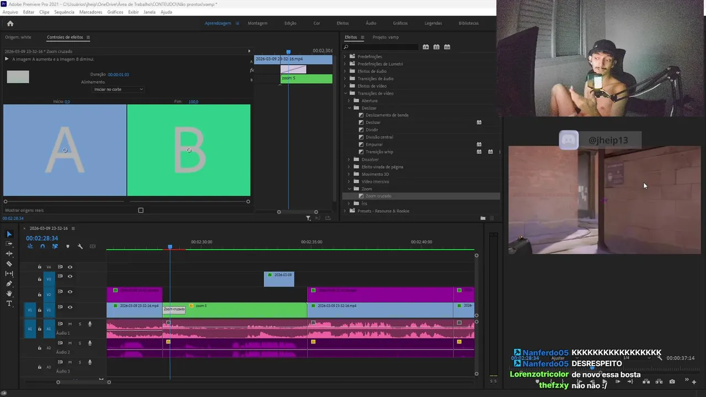
Task: Select the Ripple Edit tool
Action: [x=9, y=254]
